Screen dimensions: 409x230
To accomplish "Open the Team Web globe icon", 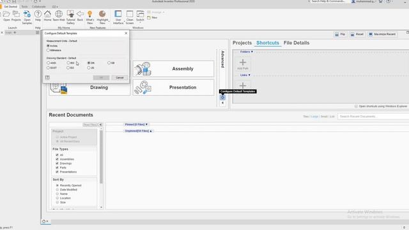I will coord(59,14).
